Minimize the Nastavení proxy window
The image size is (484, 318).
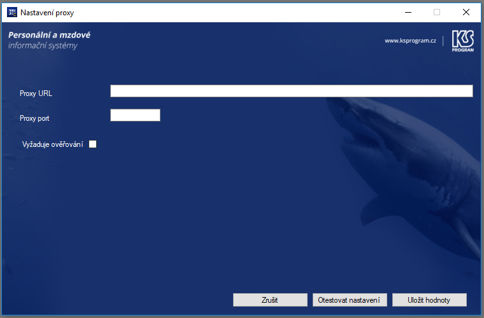point(408,12)
